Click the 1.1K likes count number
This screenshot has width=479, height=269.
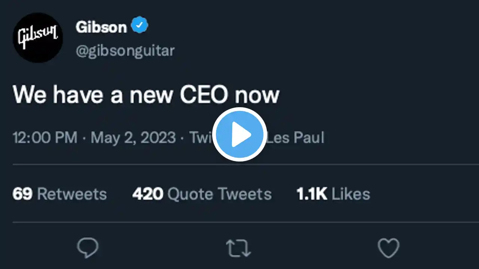point(312,194)
